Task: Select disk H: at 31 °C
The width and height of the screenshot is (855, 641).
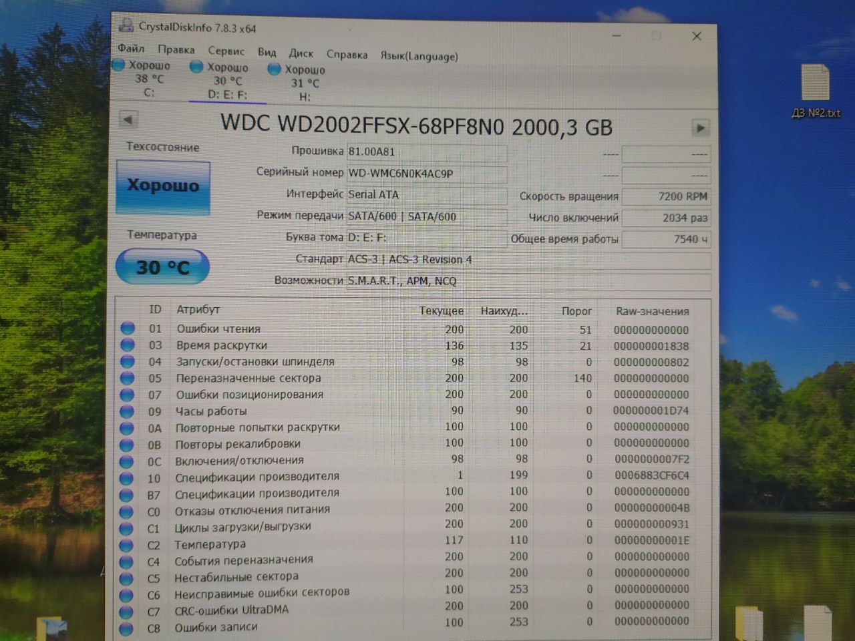Action: [297, 83]
